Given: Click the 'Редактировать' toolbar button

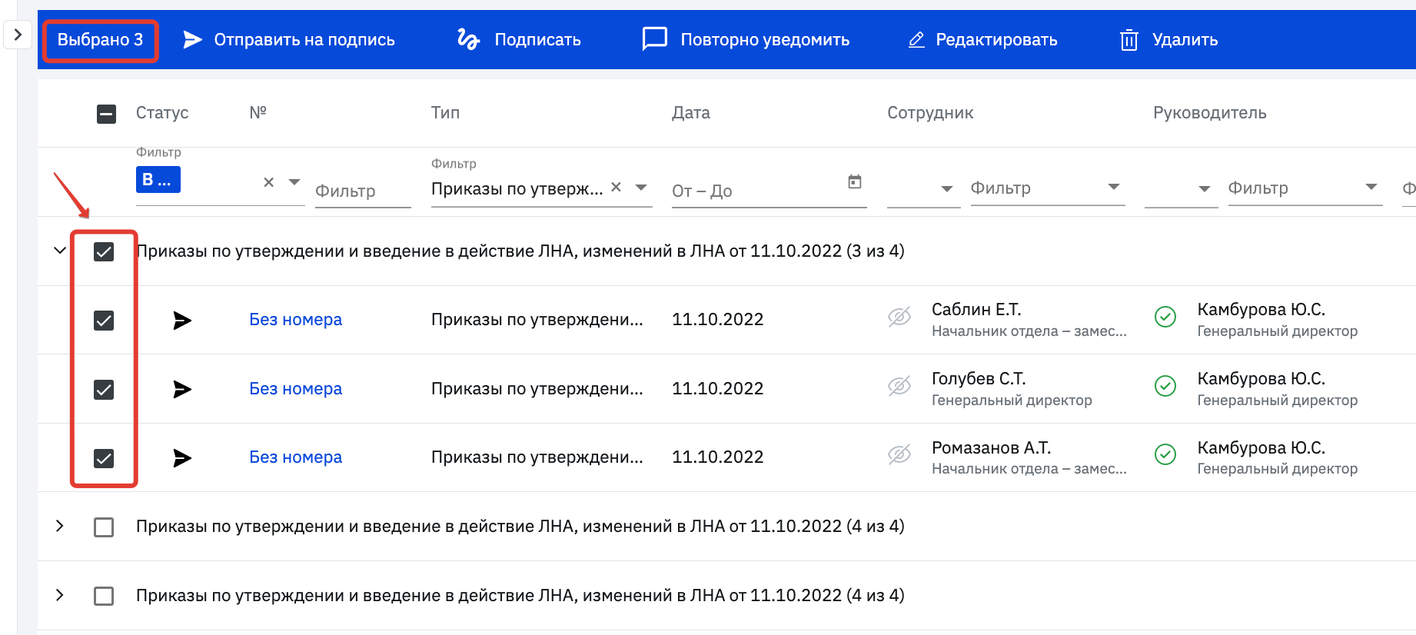Looking at the screenshot, I should pos(982,40).
